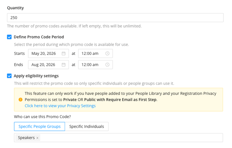
Task: Click the clock icon in Ends time
Action: [107, 65]
